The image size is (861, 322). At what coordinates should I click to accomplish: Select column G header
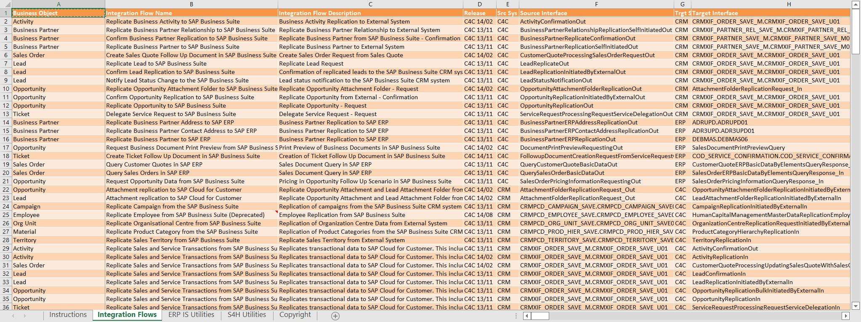pyautogui.click(x=682, y=4)
